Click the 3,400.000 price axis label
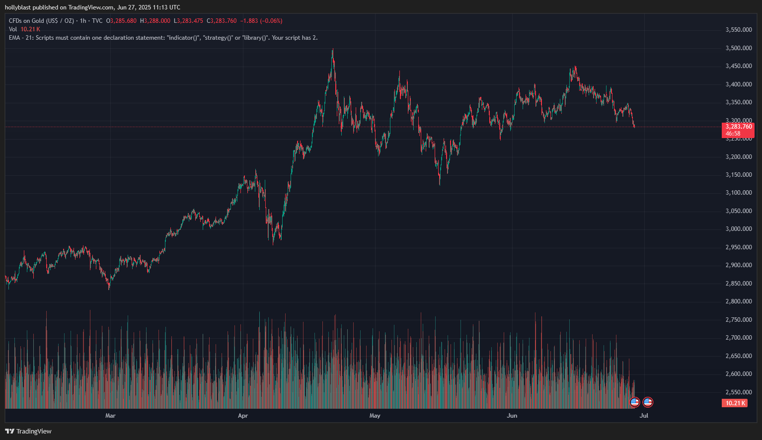Image resolution: width=762 pixels, height=440 pixels. (739, 84)
